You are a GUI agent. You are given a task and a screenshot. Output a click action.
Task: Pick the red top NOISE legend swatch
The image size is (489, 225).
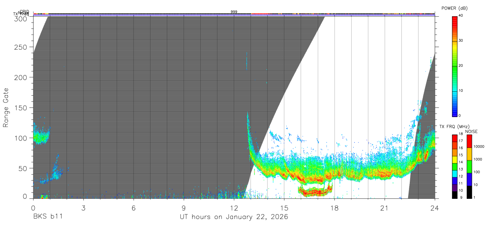(469, 141)
